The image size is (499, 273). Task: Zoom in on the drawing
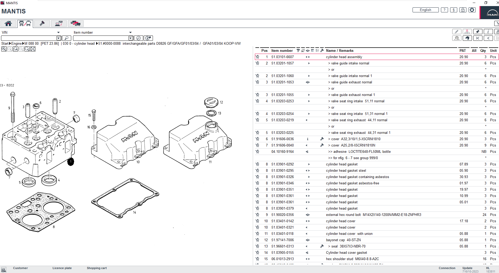[4, 49]
